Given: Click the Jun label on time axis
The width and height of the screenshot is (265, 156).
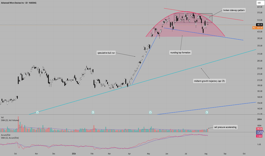Looking at the screenshot, I should [x=167, y=154].
